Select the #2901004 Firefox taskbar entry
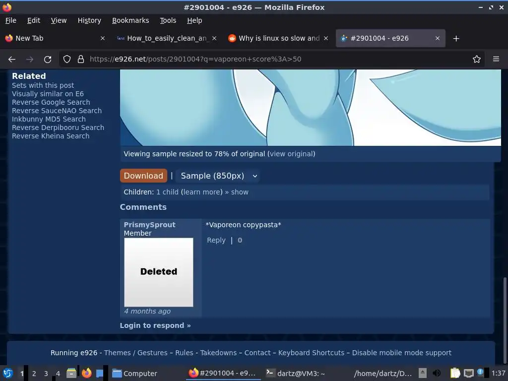This screenshot has height=381, width=508. tap(223, 373)
